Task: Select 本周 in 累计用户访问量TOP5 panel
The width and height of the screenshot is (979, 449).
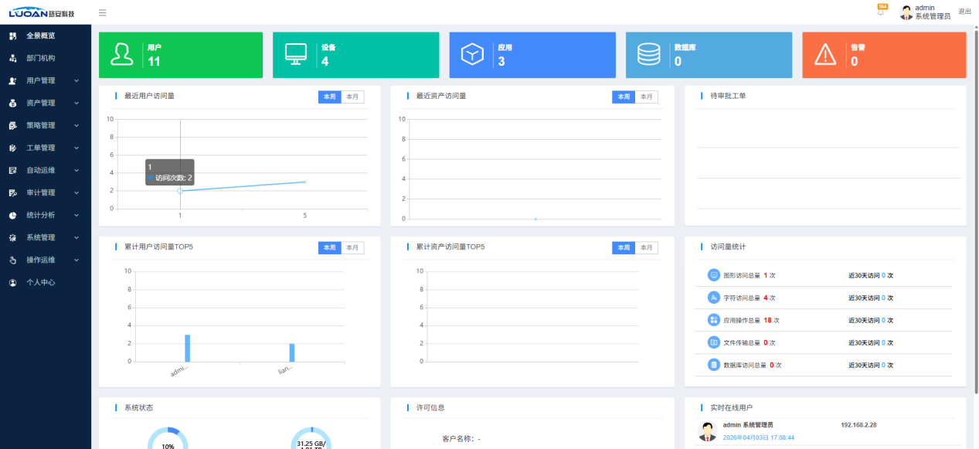Action: coord(330,247)
